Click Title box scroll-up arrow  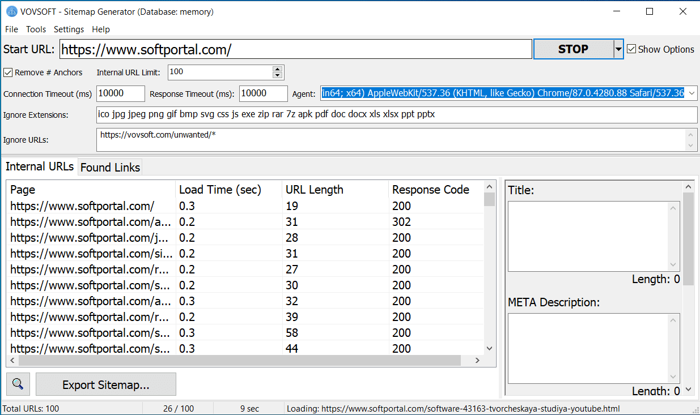[x=673, y=208]
